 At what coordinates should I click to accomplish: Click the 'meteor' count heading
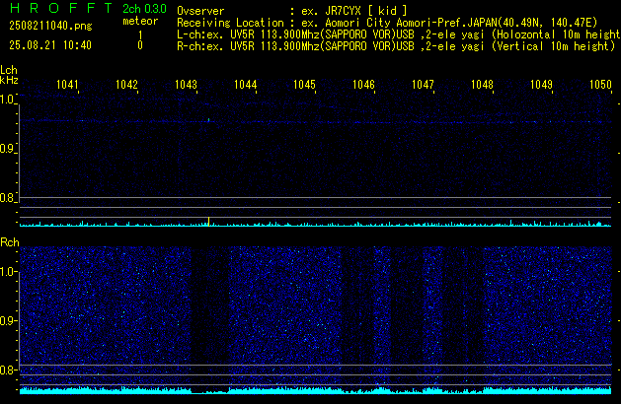pos(140,21)
